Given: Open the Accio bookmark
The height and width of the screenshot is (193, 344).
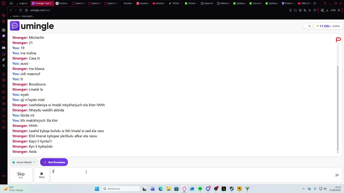Looking at the screenshot, I should [22, 16].
